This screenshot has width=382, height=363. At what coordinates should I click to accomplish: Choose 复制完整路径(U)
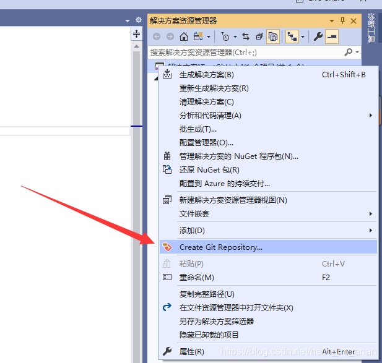(268, 294)
